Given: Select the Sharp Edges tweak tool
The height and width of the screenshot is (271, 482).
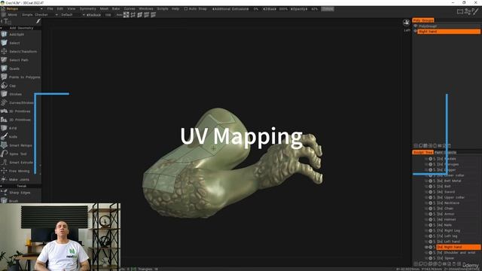Looking at the screenshot, I should (20, 193).
